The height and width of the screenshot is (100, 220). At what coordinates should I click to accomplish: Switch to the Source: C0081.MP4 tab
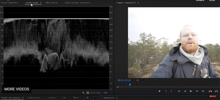(9, 3)
